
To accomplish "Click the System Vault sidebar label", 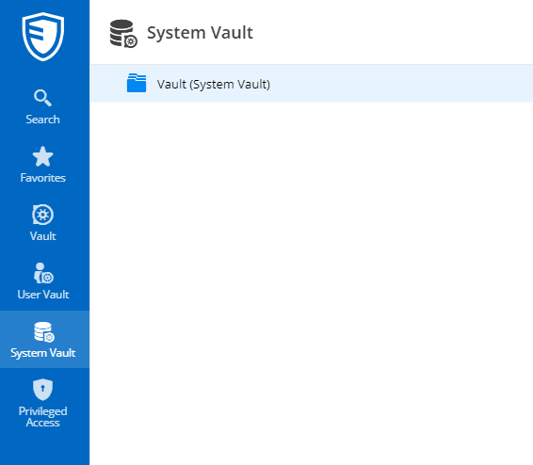I will (x=42, y=353).
